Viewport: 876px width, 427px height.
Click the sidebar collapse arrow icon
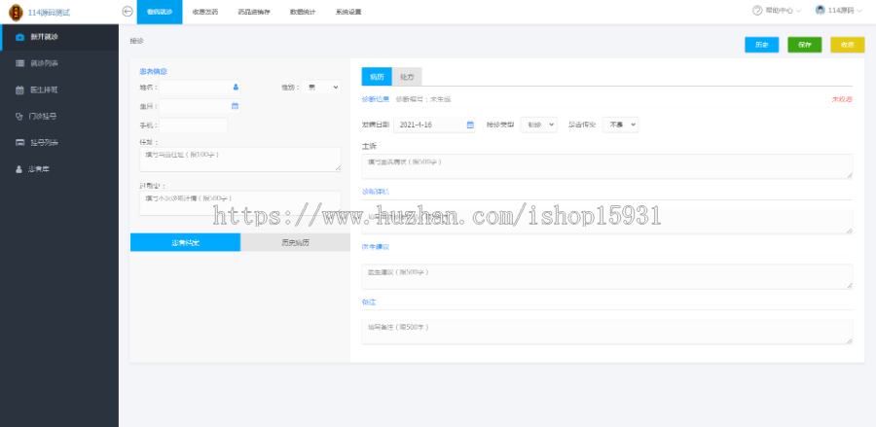click(x=128, y=11)
